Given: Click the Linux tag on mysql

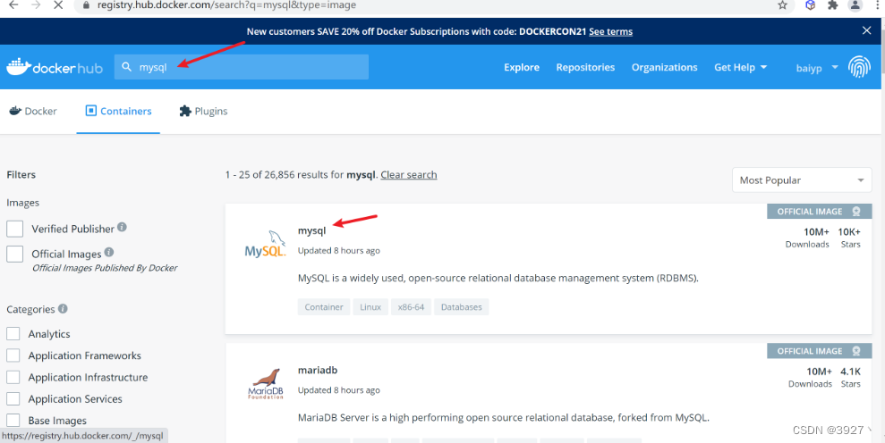Looking at the screenshot, I should (x=370, y=307).
